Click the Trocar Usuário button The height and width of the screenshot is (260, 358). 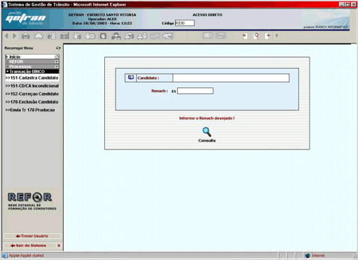click(32, 236)
